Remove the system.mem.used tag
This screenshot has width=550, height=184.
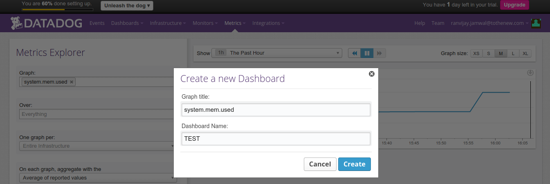[x=72, y=82]
